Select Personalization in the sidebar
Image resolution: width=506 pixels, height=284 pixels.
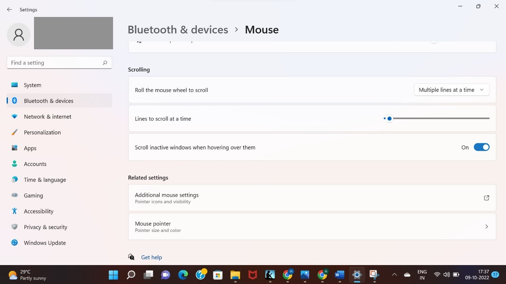42,132
